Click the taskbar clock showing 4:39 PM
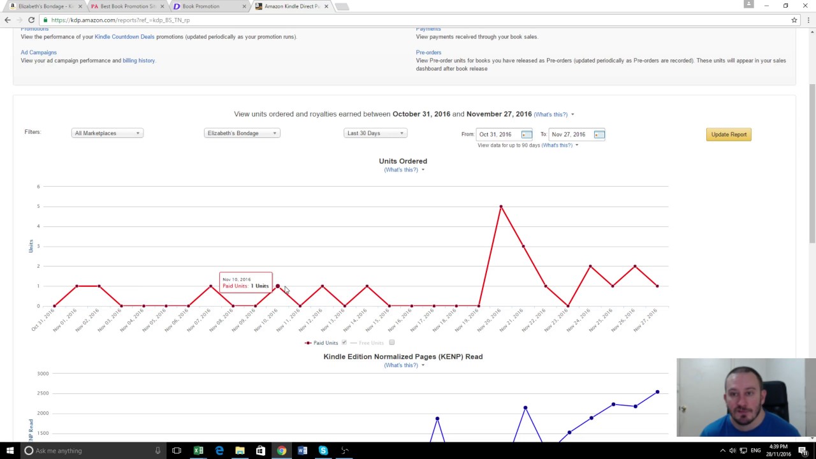The height and width of the screenshot is (459, 816). pyautogui.click(x=780, y=451)
